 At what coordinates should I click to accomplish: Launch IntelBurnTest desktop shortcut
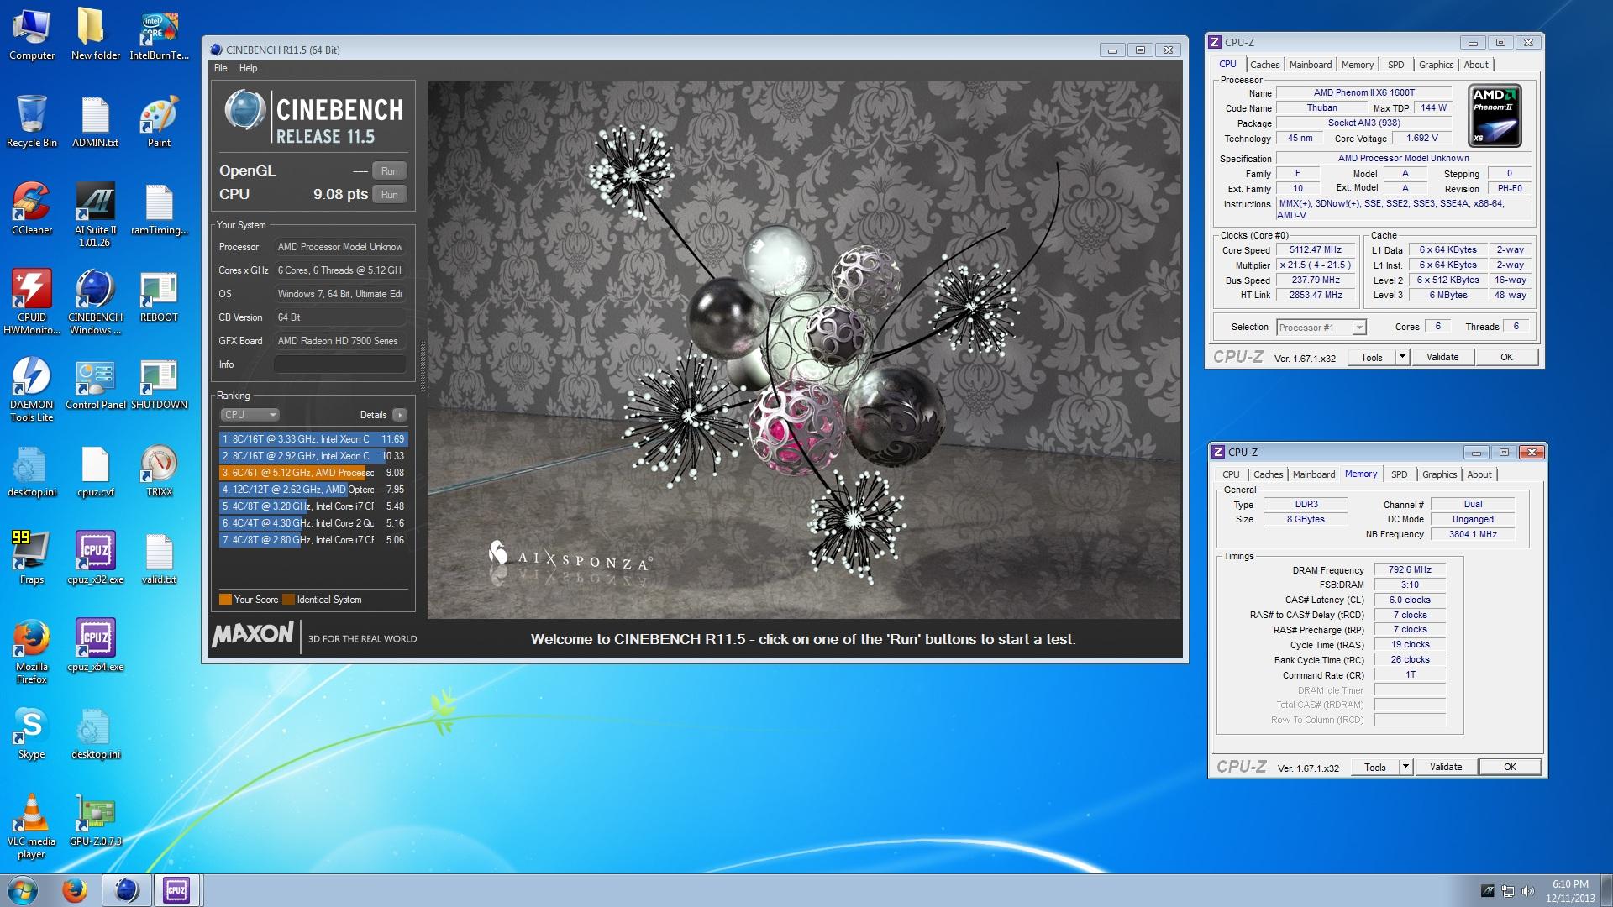click(x=159, y=35)
